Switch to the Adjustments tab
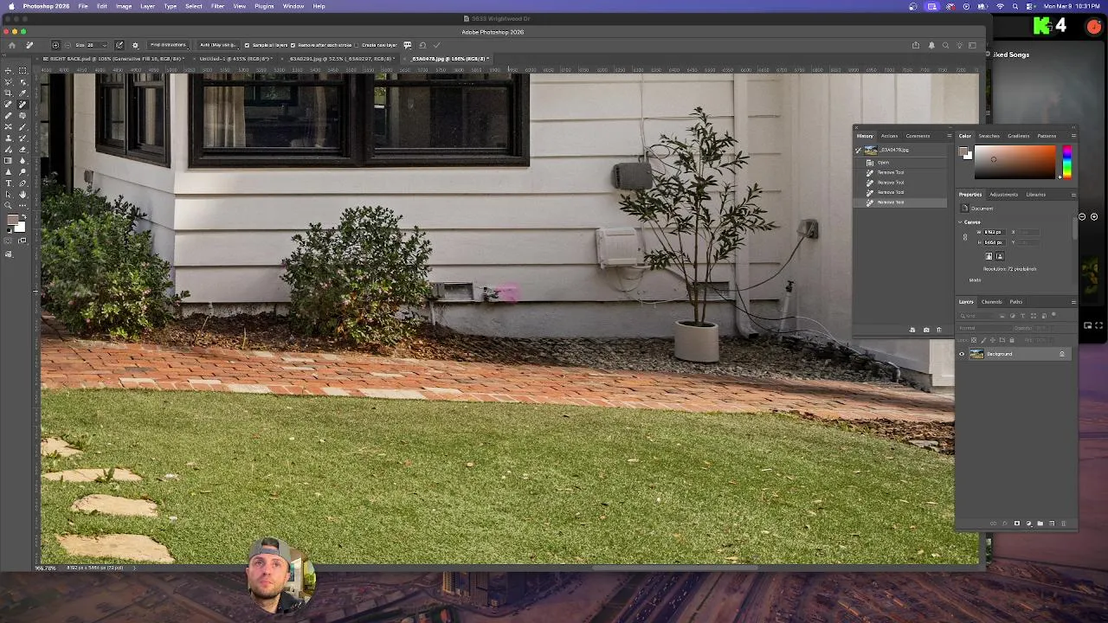Screen dimensions: 1108x623 [x=1004, y=195]
